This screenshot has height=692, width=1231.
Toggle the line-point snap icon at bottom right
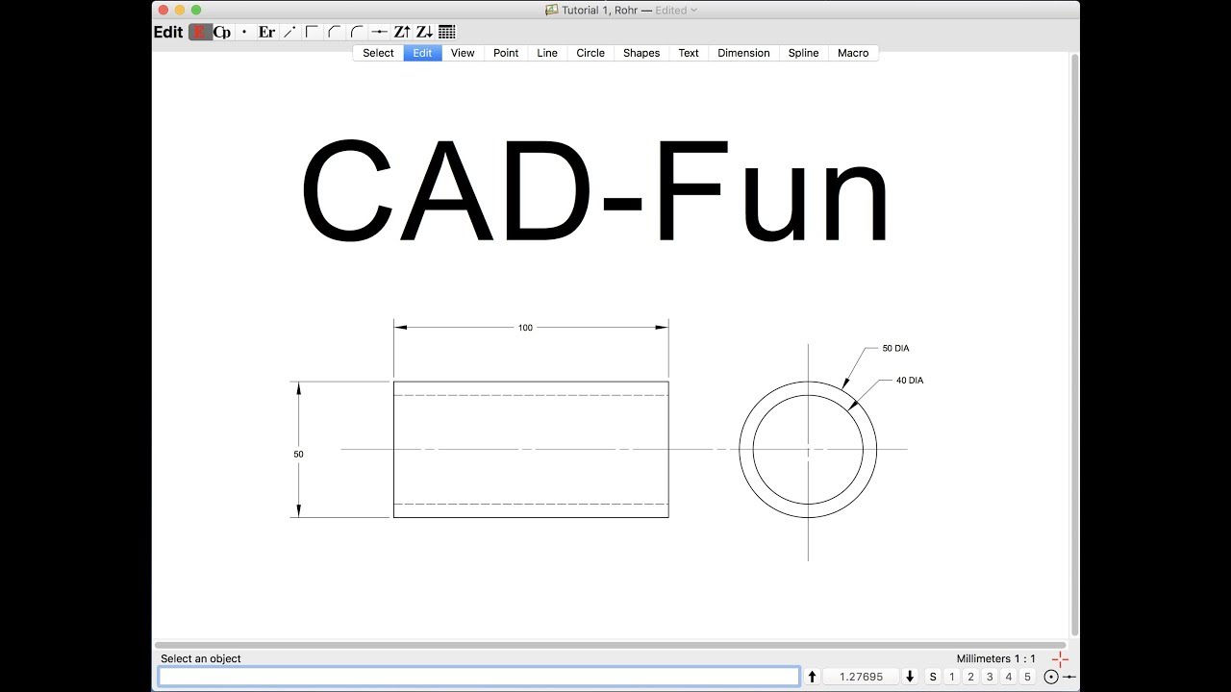(1069, 677)
